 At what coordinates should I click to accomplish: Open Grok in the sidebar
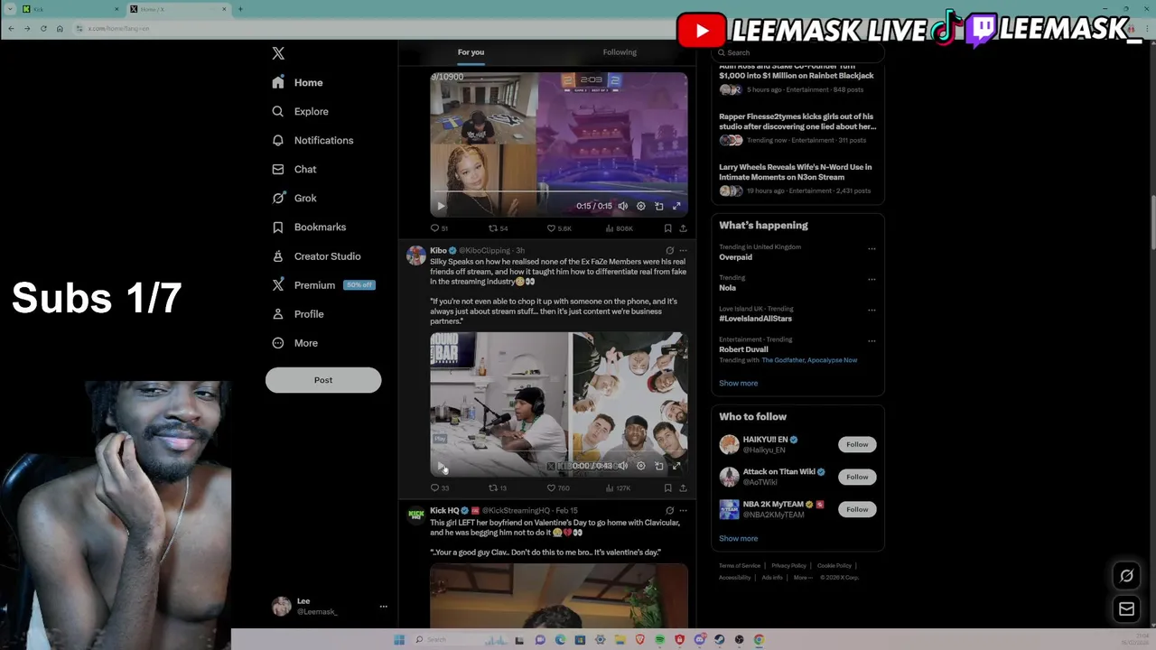click(x=294, y=198)
